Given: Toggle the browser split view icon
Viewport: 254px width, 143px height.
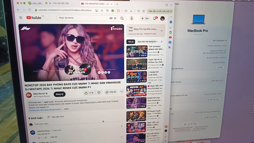Looking at the screenshot, I should click(126, 11).
